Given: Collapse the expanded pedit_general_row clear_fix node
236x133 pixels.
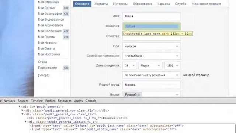Looking at the screenshot, I should [x=22, y=114].
